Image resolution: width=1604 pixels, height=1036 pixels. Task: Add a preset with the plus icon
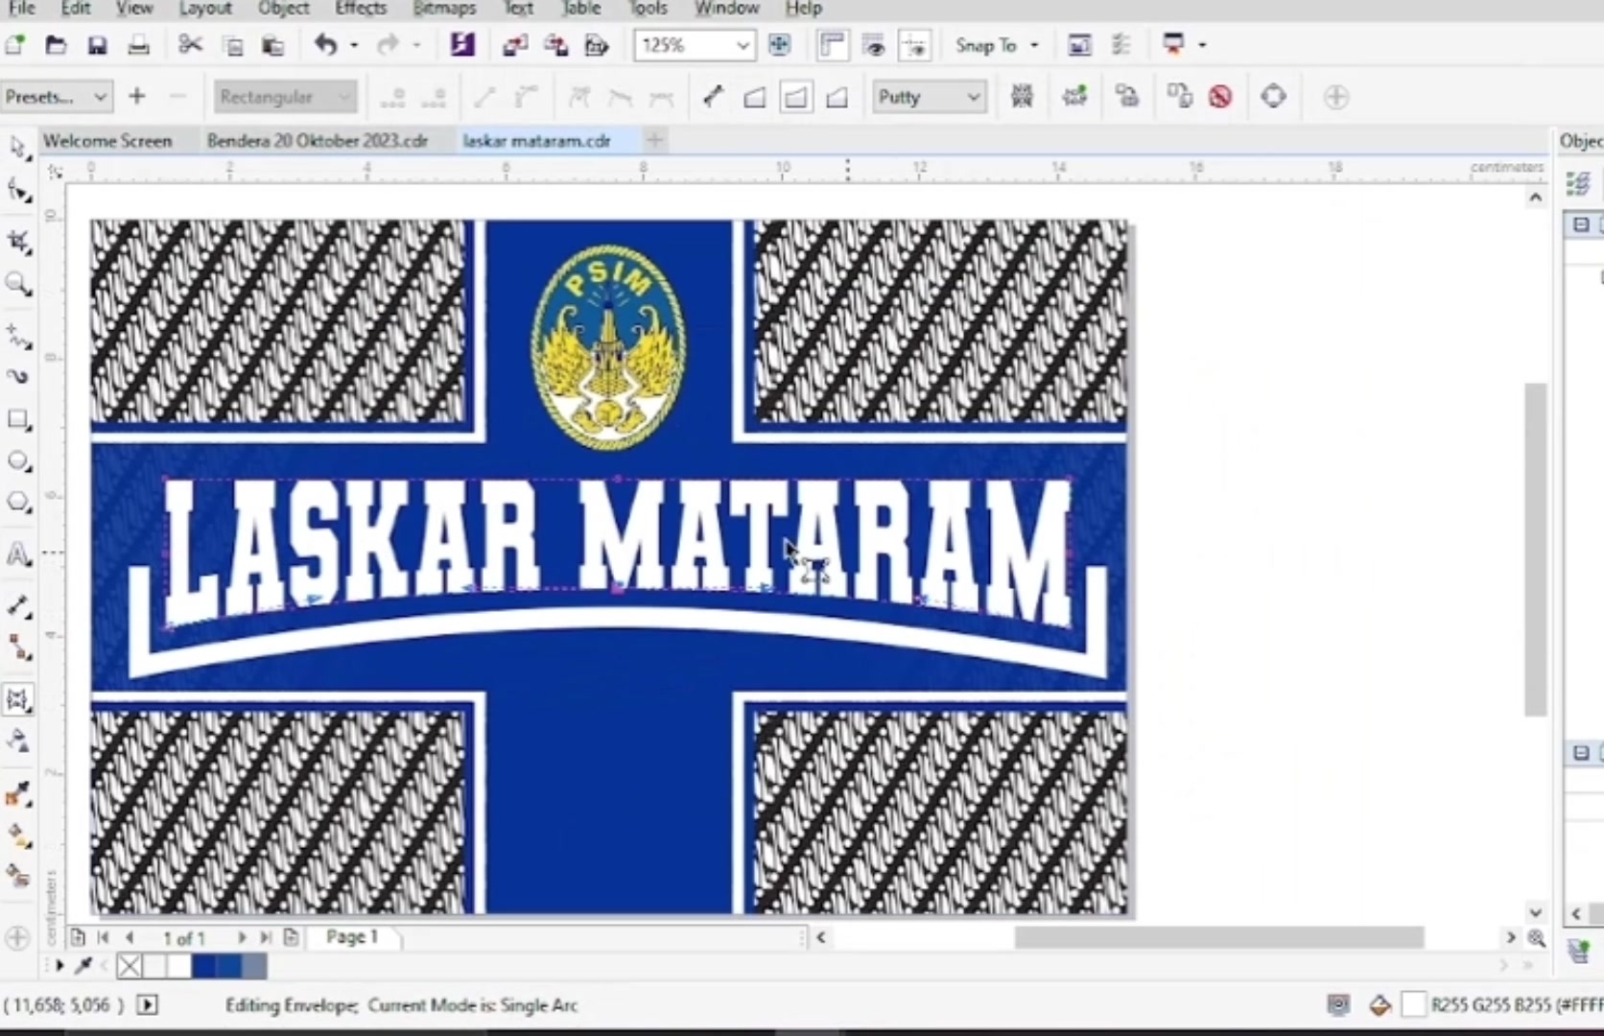[137, 97]
